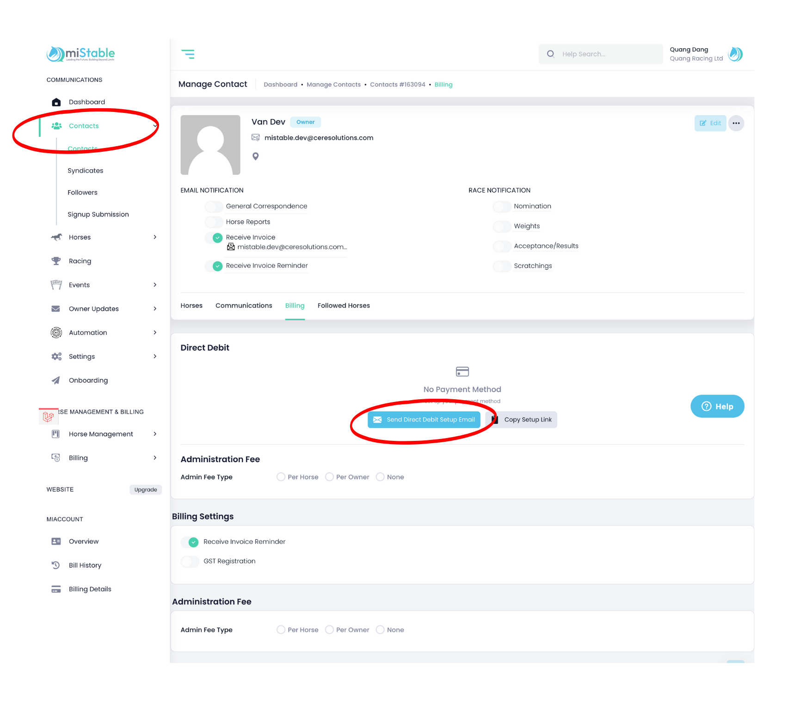
Task: Toggle the GST Registration switch
Action: 190,561
